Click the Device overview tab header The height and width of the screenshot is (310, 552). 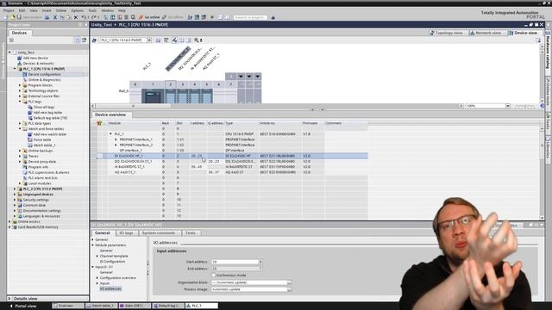tap(110, 115)
